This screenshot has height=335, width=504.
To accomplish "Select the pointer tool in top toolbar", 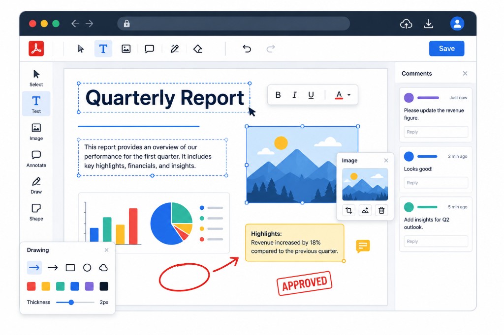I will coord(81,49).
